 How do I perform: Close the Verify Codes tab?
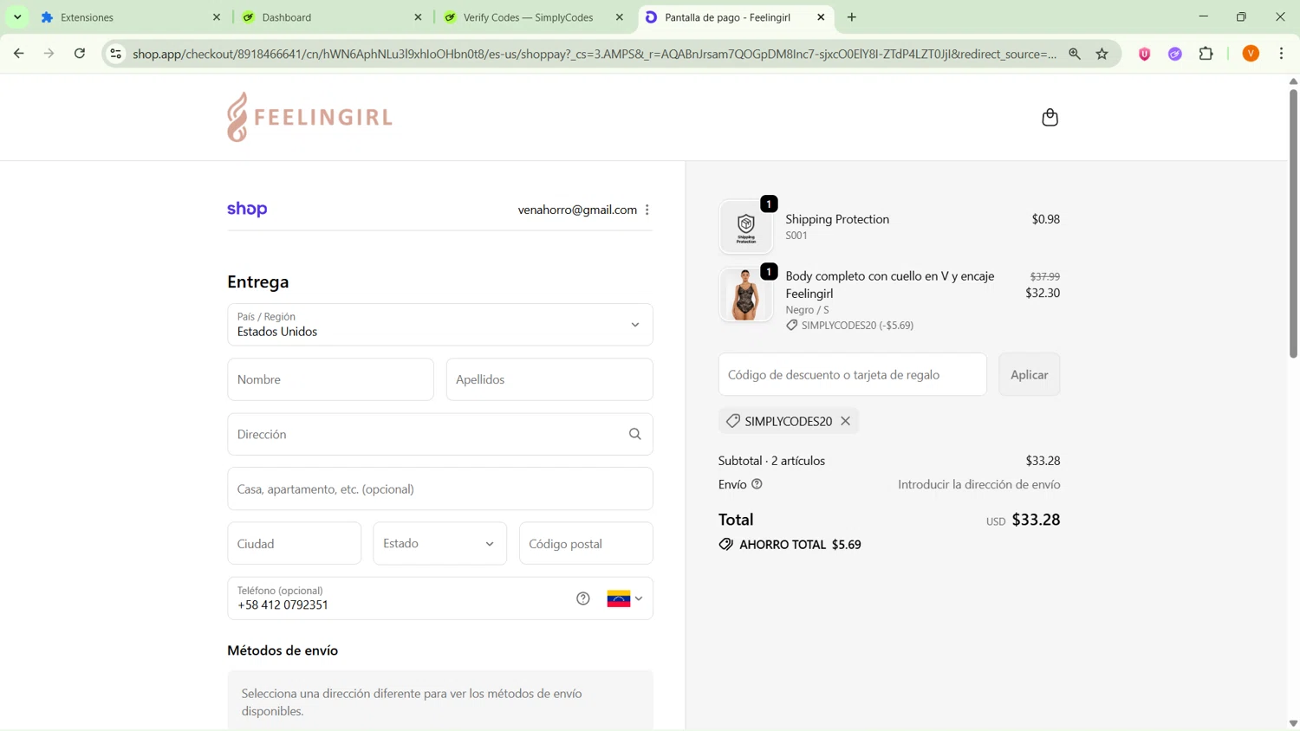click(620, 17)
